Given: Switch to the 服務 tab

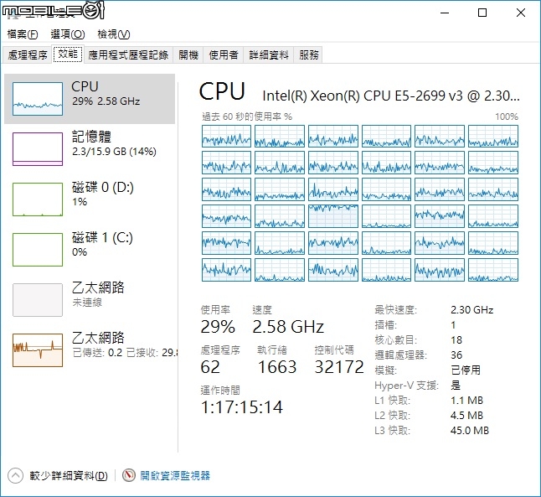Looking at the screenshot, I should [x=308, y=55].
